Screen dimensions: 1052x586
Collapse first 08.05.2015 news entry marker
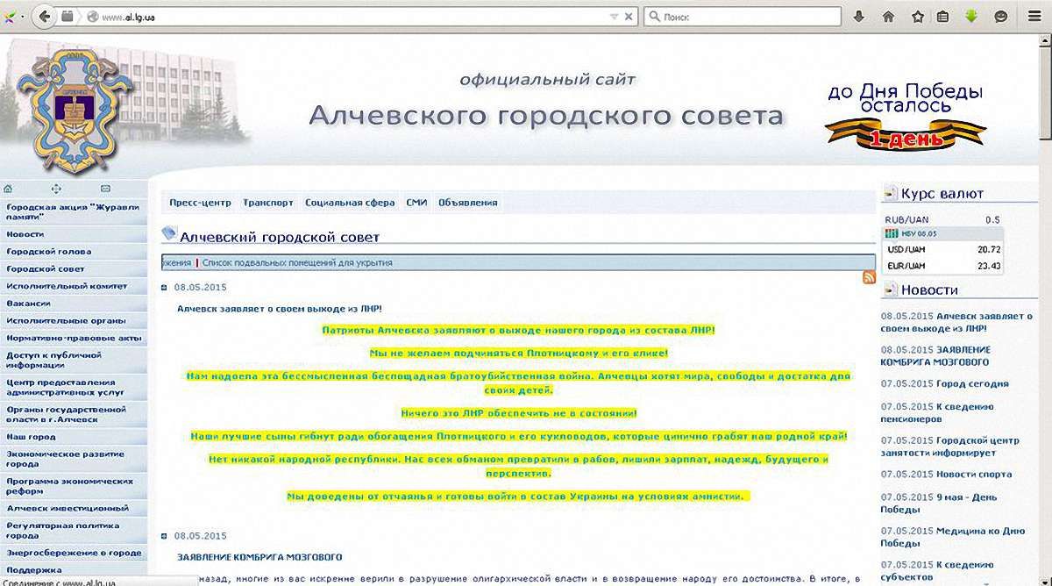click(164, 287)
